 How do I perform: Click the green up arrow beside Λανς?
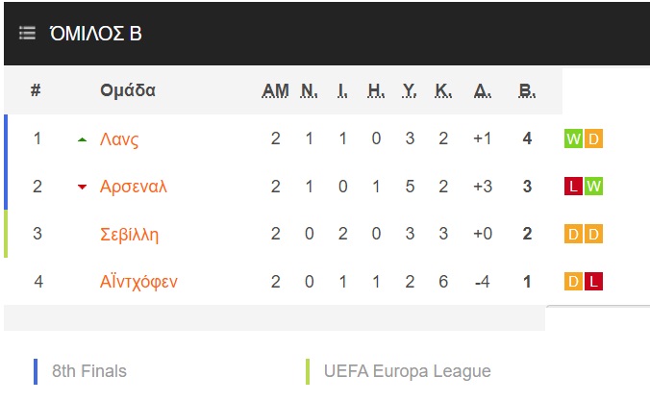[x=82, y=139]
